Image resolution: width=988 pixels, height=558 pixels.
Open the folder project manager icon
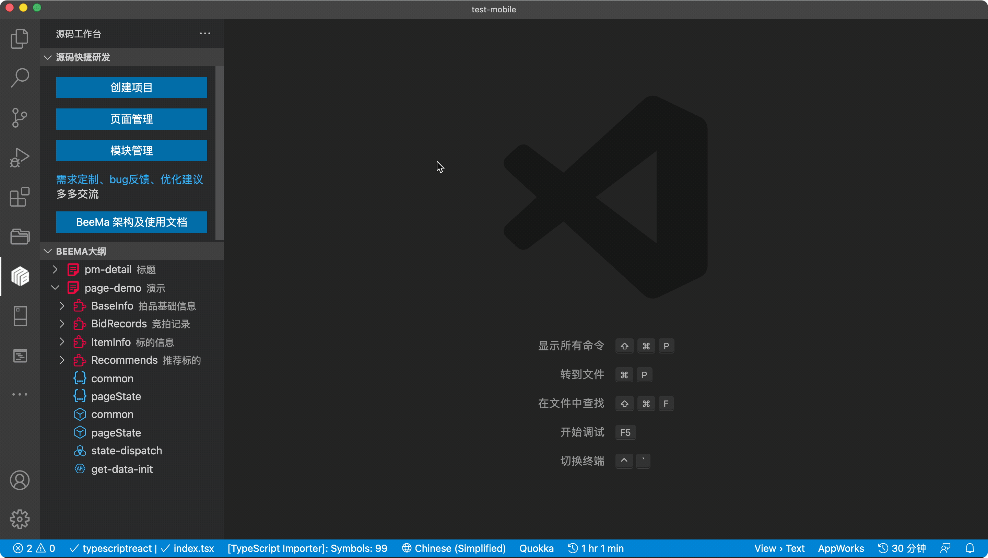pyautogui.click(x=20, y=236)
